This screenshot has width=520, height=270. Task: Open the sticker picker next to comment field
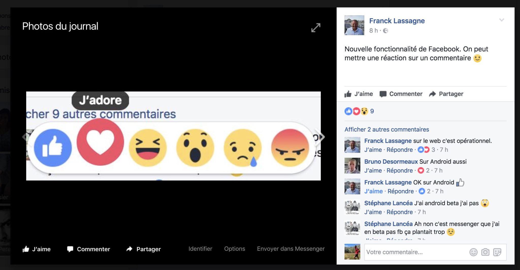[x=498, y=252]
